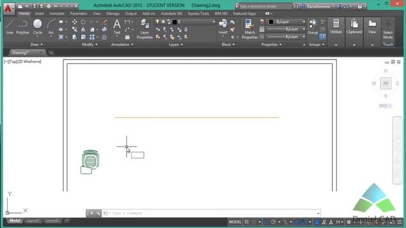Select the Scale tool in Modify panel
The width and height of the screenshot is (406, 228).
[x=83, y=37]
